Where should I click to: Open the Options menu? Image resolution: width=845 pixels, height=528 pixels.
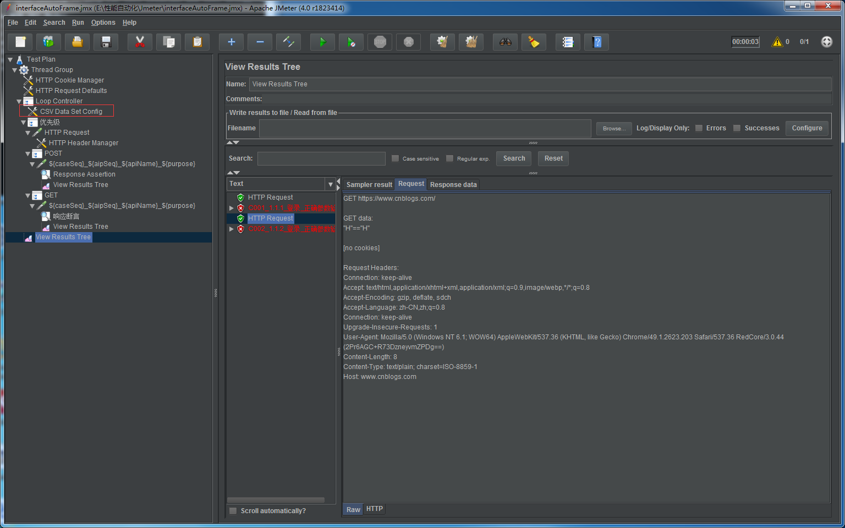point(103,23)
